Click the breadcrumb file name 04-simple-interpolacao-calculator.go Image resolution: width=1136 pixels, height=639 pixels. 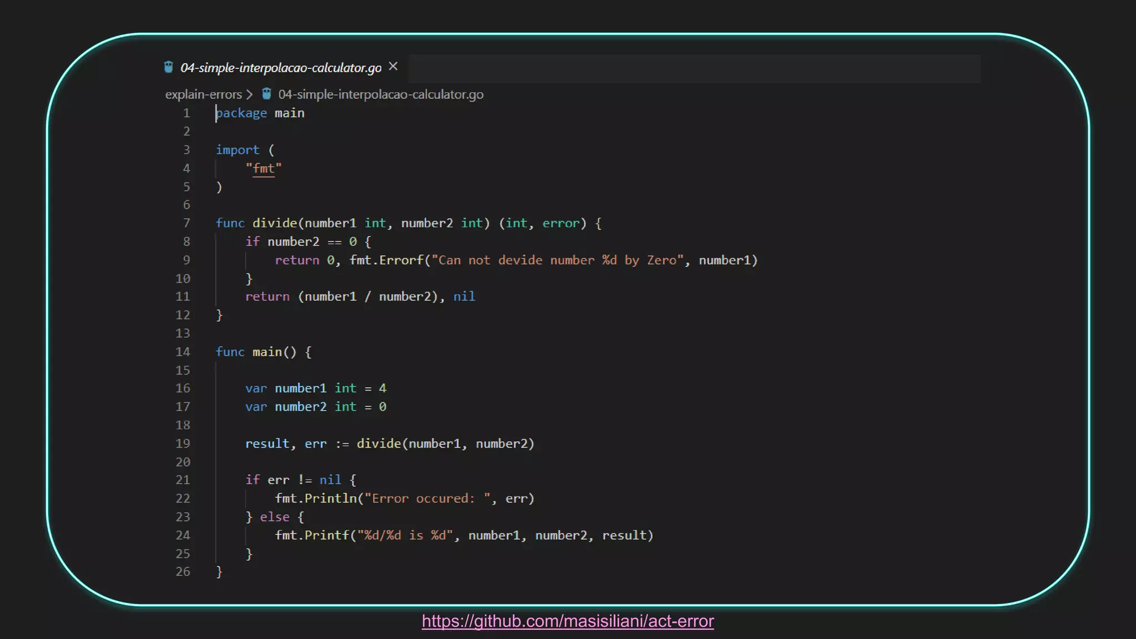(x=381, y=94)
